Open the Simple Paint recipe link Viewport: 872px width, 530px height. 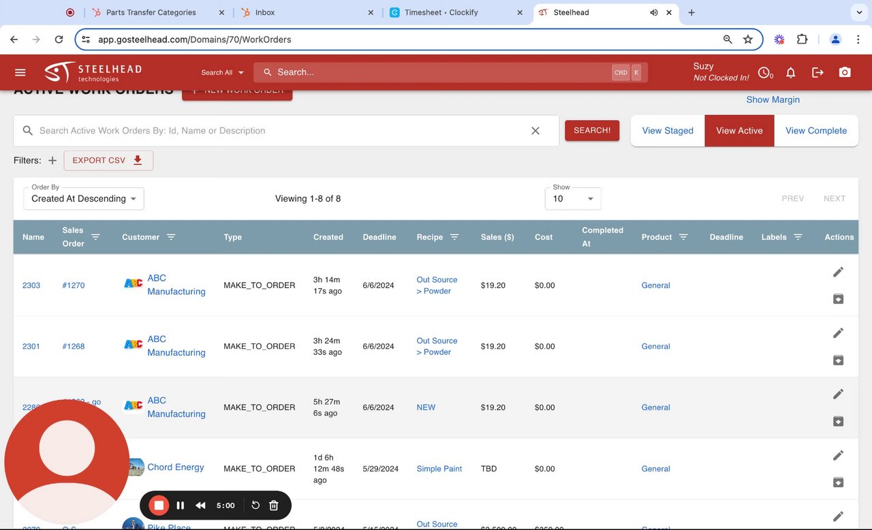(x=439, y=469)
